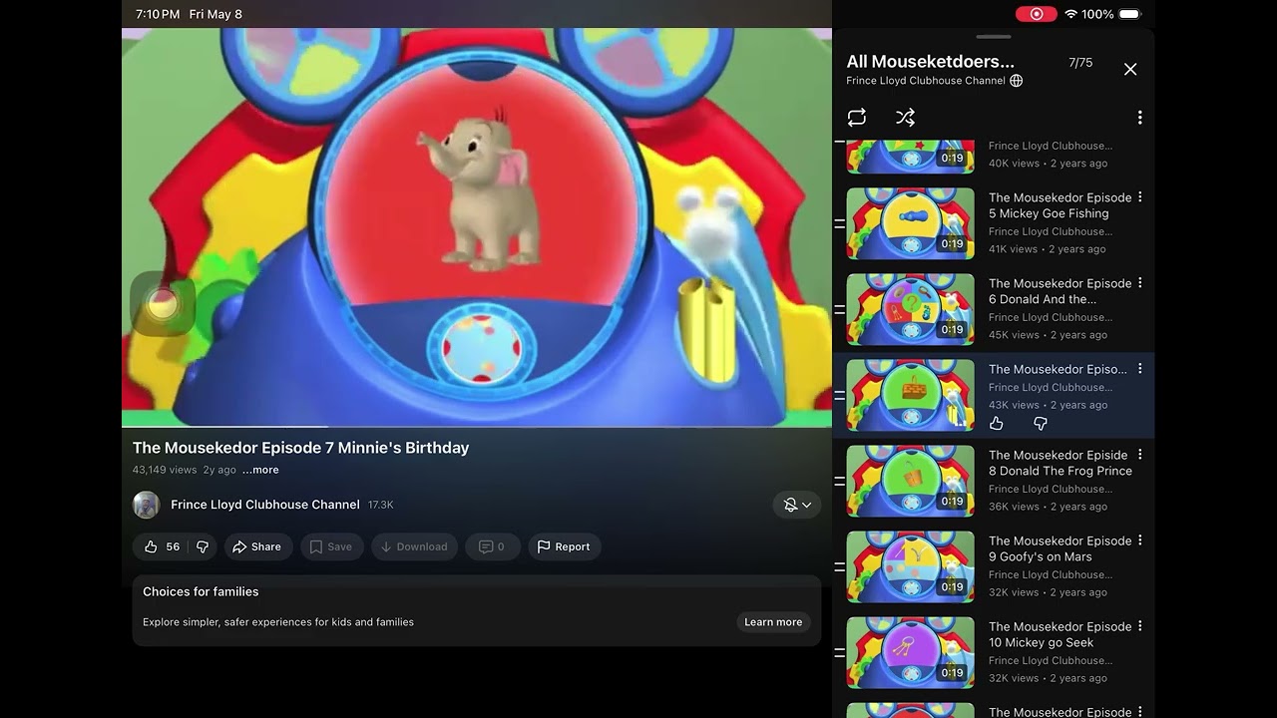
Task: Tap the Download button
Action: pyautogui.click(x=414, y=546)
